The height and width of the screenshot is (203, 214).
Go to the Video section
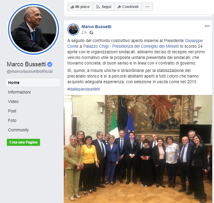coord(13,101)
